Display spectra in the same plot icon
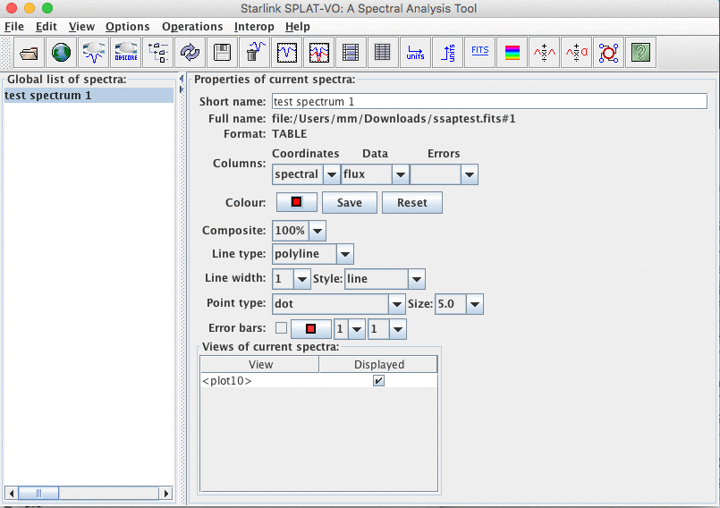This screenshot has height=508, width=720. click(x=318, y=53)
